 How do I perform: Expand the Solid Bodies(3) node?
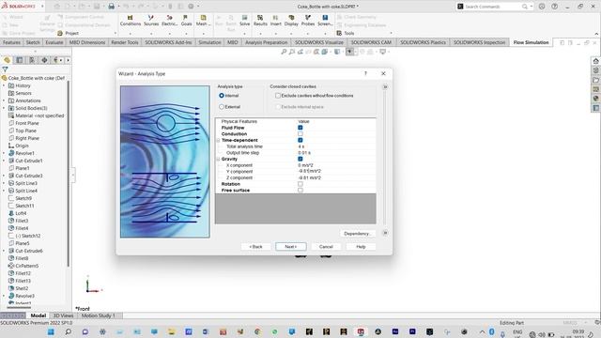[x=4, y=108]
